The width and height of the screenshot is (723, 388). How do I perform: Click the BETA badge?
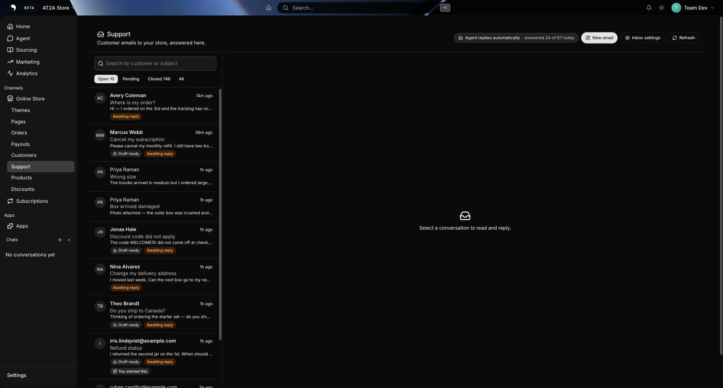pyautogui.click(x=29, y=8)
